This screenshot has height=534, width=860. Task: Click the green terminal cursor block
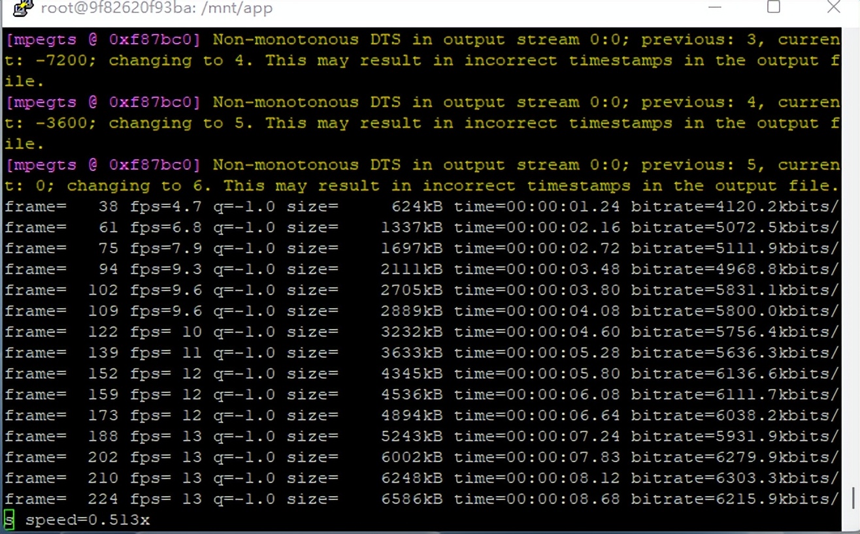point(9,520)
